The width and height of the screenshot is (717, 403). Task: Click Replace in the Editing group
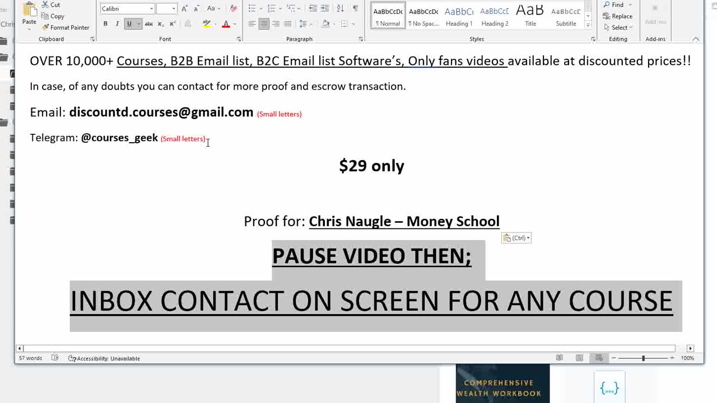tap(618, 16)
